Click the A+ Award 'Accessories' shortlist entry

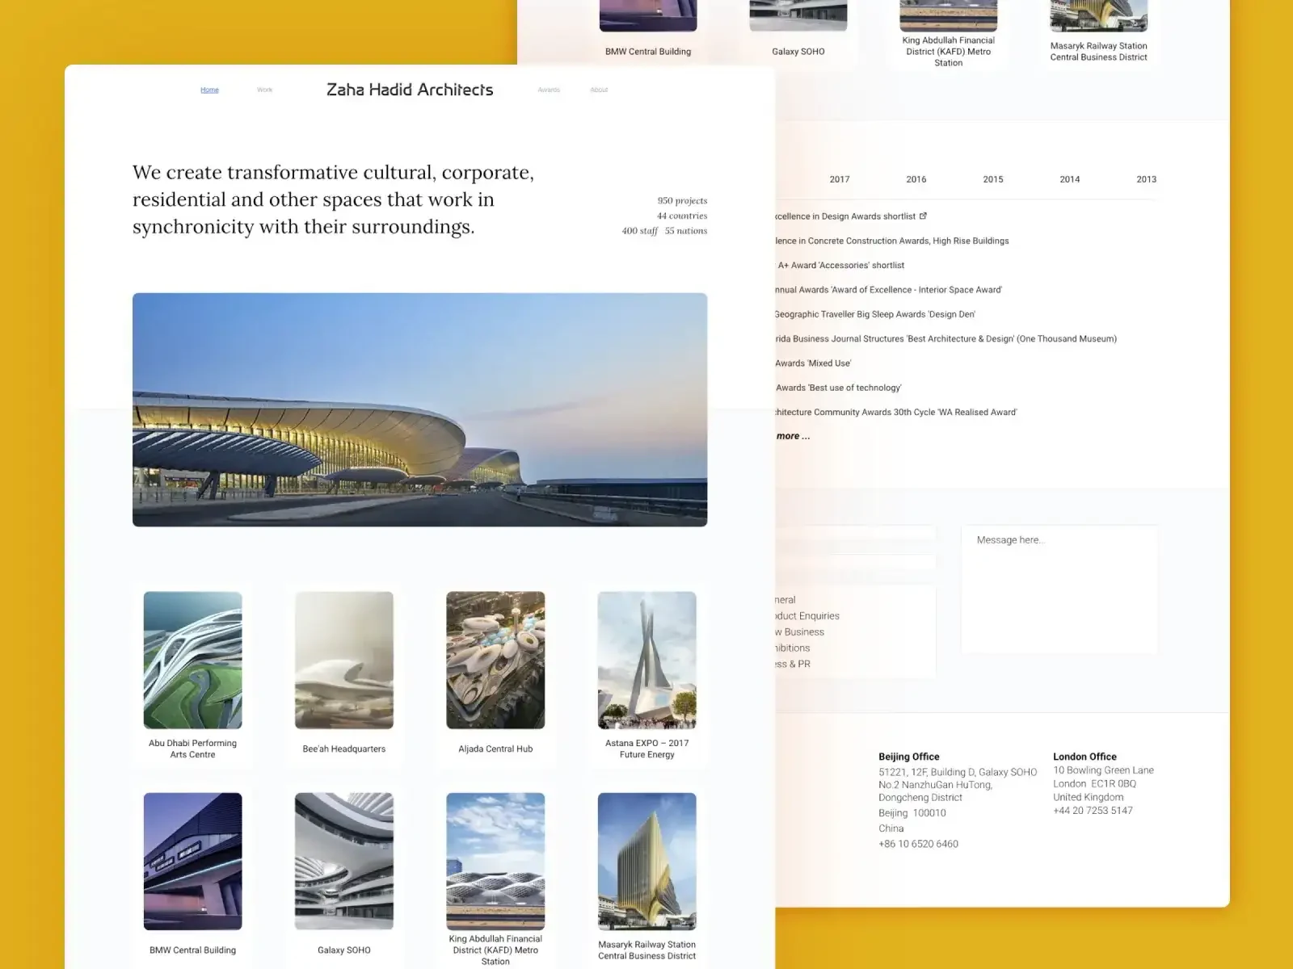840,265
